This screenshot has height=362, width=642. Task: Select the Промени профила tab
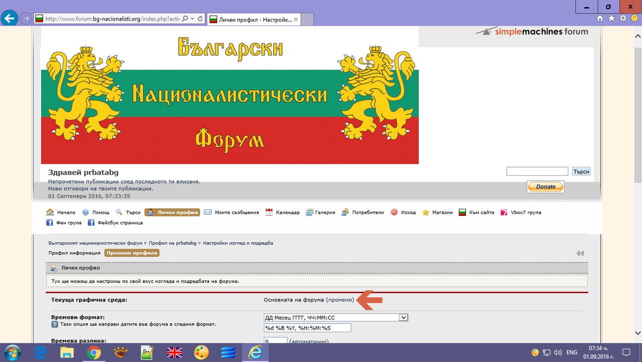[x=132, y=253]
